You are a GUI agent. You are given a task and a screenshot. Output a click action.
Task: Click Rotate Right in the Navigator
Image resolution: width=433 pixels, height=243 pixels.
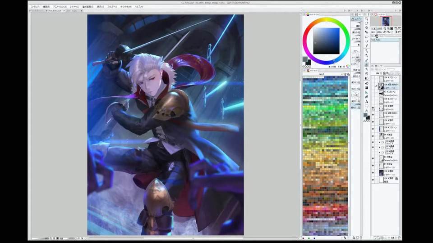(x=388, y=32)
